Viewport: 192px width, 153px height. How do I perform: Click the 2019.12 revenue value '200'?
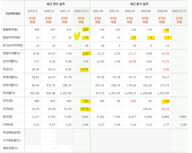37,30
